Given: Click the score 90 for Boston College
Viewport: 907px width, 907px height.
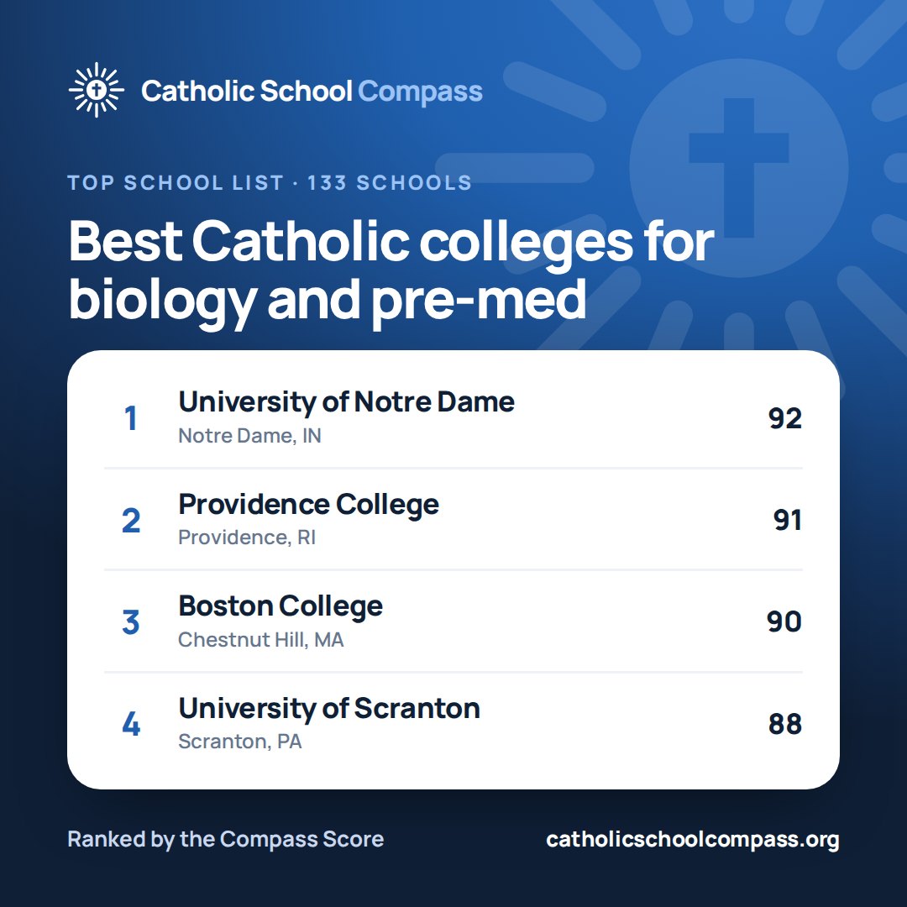Looking at the screenshot, I should tap(784, 621).
